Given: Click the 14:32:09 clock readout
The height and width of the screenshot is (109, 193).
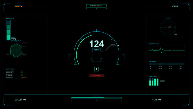Looking at the screenshot, I should 175,7.
